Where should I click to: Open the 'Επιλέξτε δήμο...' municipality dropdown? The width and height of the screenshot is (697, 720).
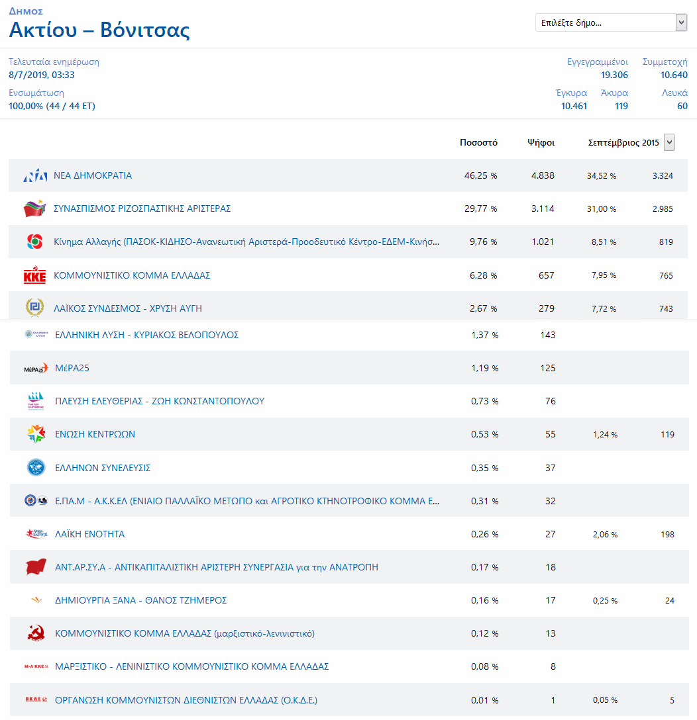pyautogui.click(x=611, y=22)
